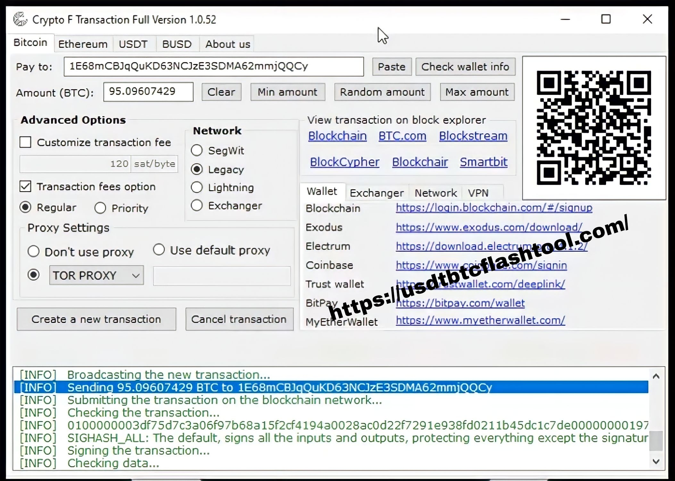
Task: Click Cancel transaction button
Action: [x=239, y=319]
